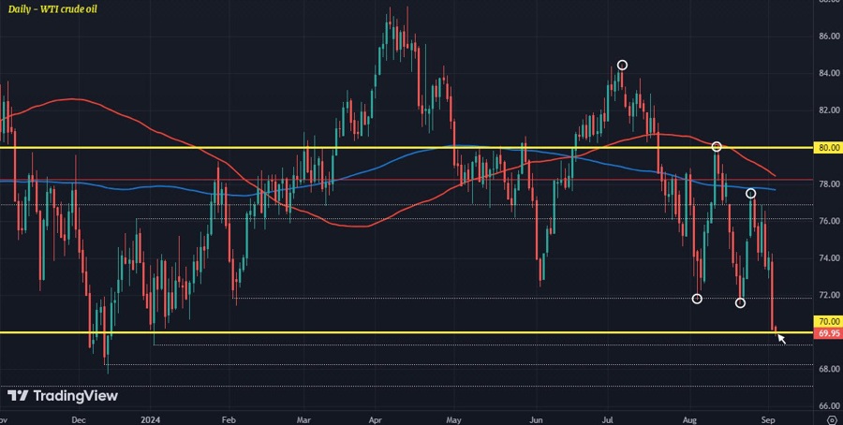
Task: Click the yellow 80.00 price label
Action: pos(828,147)
